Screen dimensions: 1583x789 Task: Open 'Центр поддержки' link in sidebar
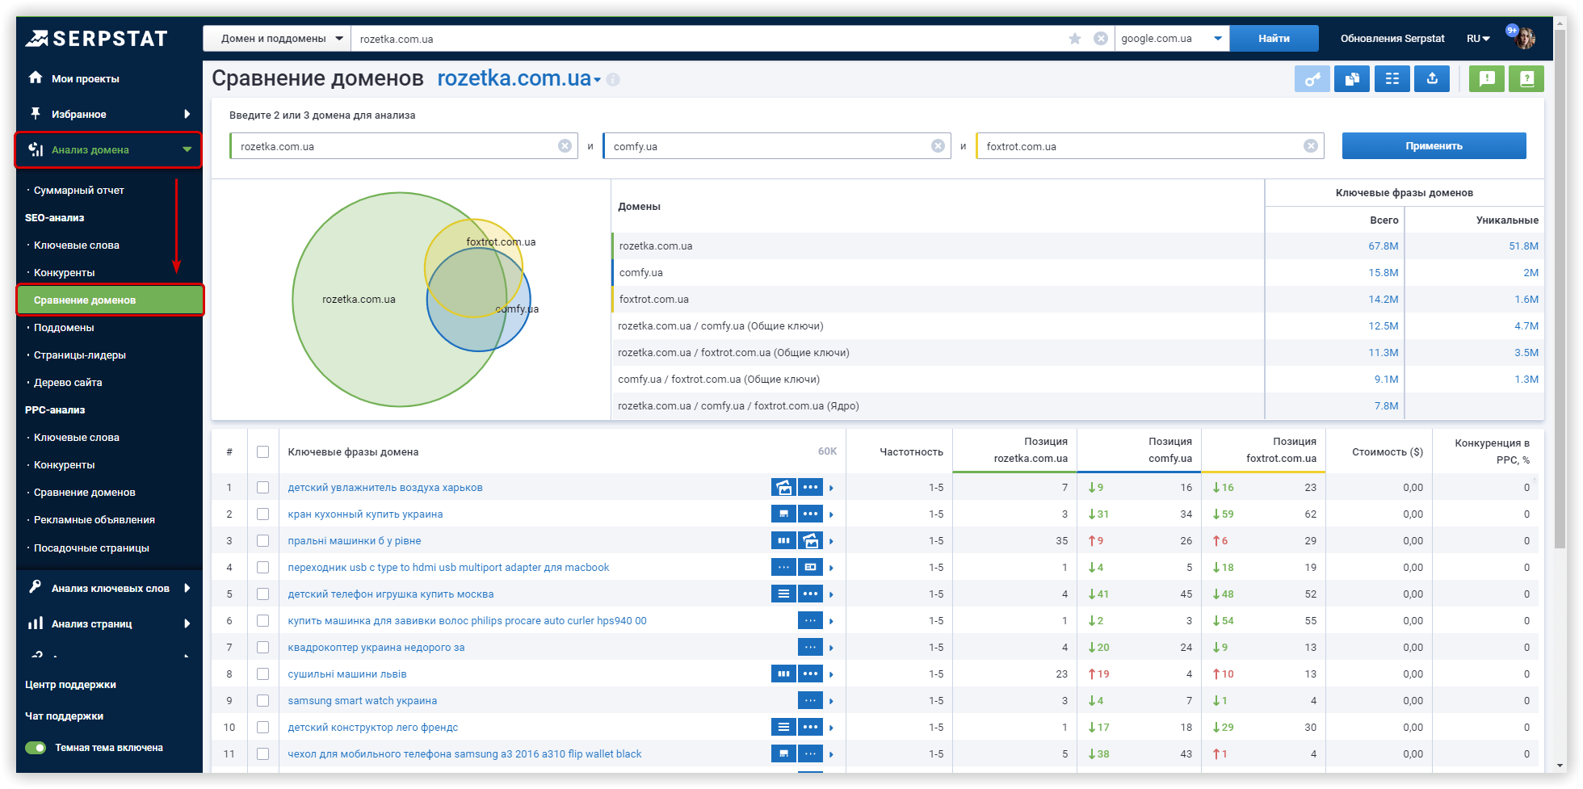pyautogui.click(x=70, y=685)
